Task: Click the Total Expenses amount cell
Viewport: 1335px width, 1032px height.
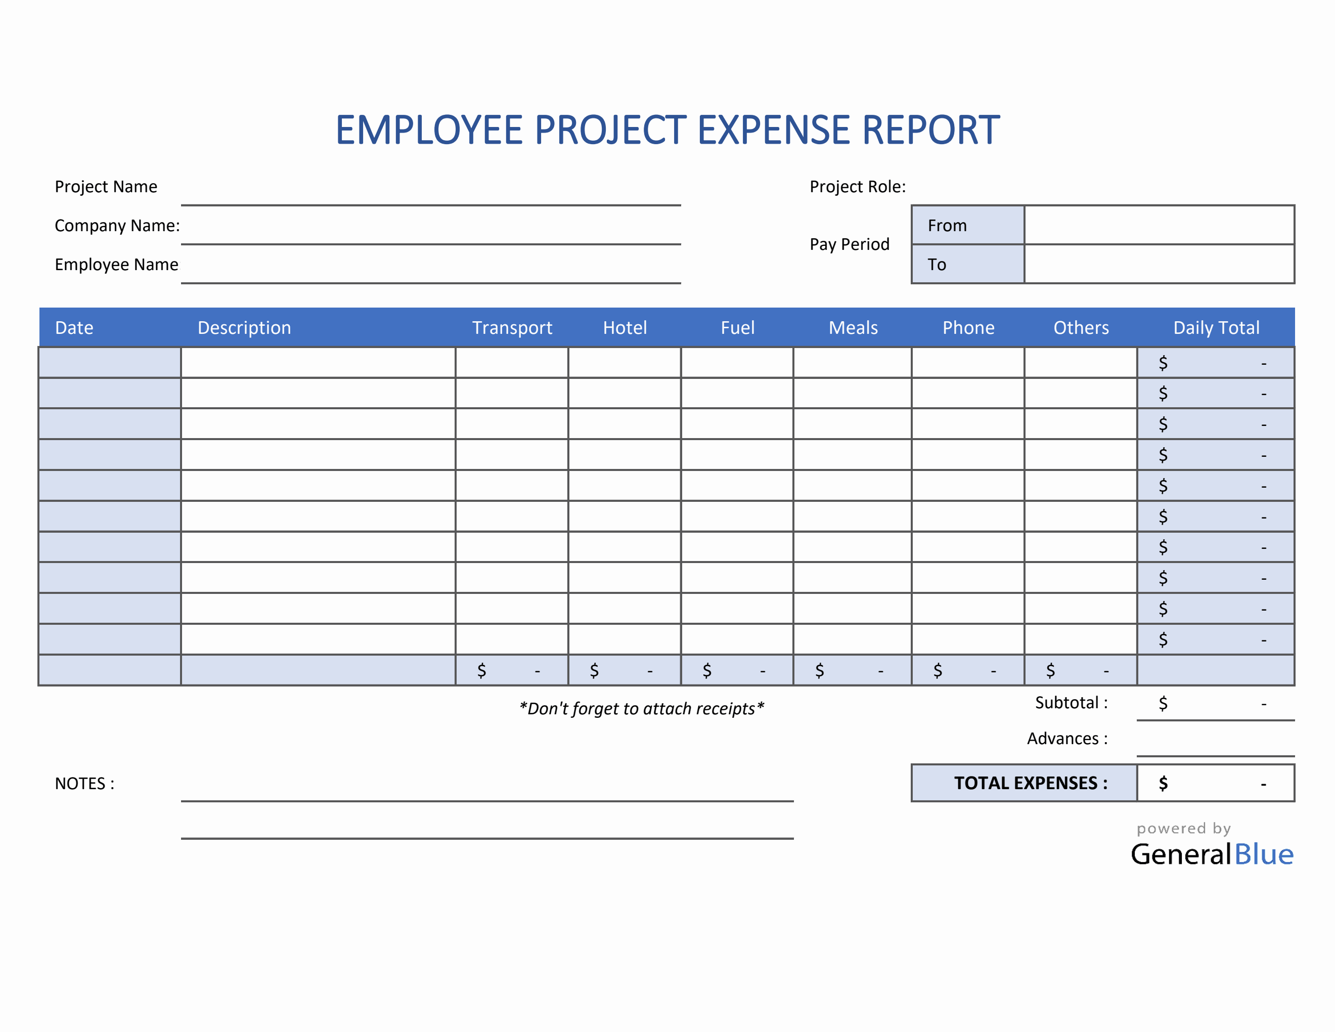Action: click(x=1216, y=783)
